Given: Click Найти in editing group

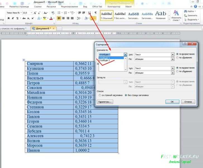Looking at the screenshot, I should coord(190,11).
